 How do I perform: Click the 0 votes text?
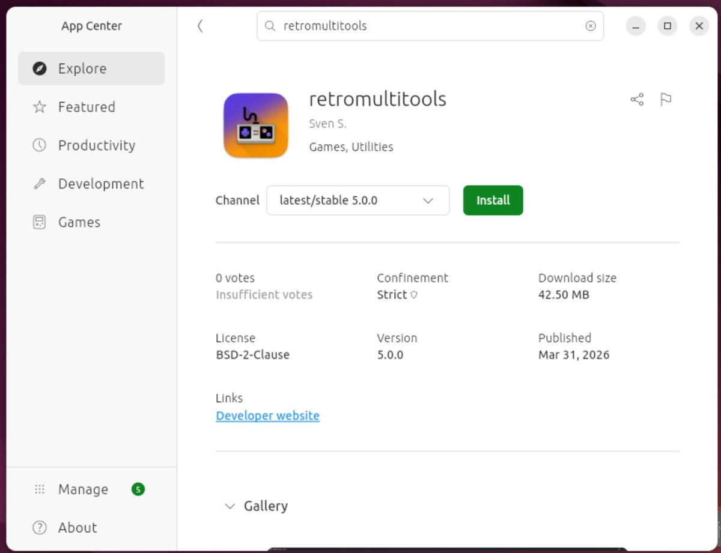point(235,278)
